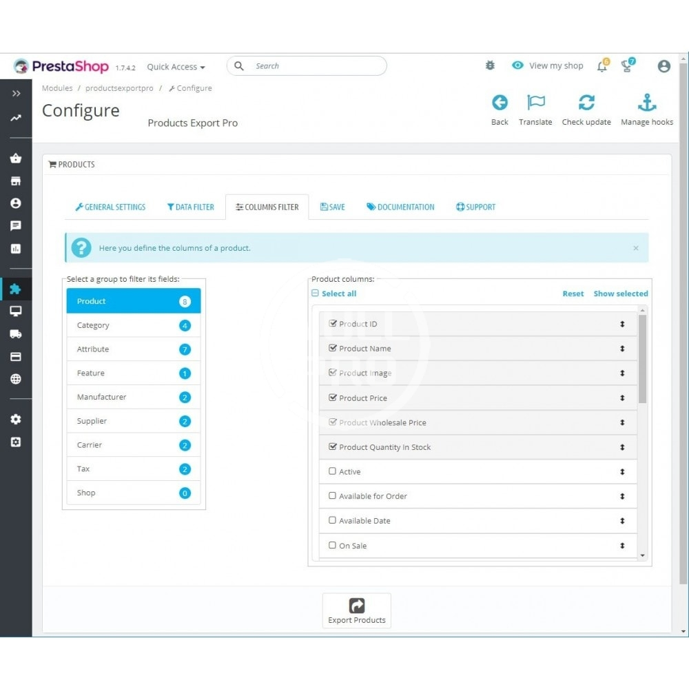The height and width of the screenshot is (689, 689).
Task: Open Manage hooks anchor icon
Action: (x=646, y=103)
